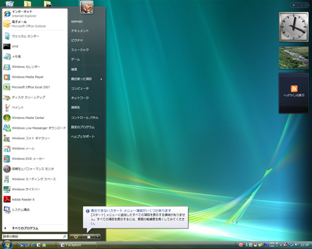Viewport: 312px width, 249px height.
Task: Open Windows フォト ギャラリー
Action: pyautogui.click(x=35, y=138)
